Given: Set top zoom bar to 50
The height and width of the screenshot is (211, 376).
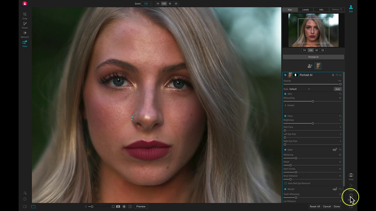Looking at the screenshot, I should tap(170, 4).
